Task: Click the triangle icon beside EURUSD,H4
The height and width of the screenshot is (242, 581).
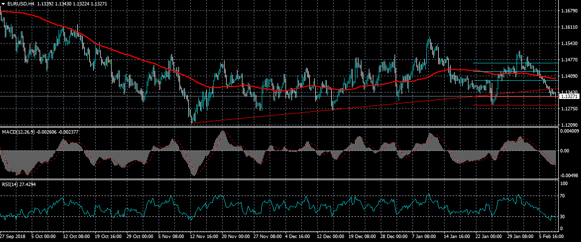Action: 3,3
